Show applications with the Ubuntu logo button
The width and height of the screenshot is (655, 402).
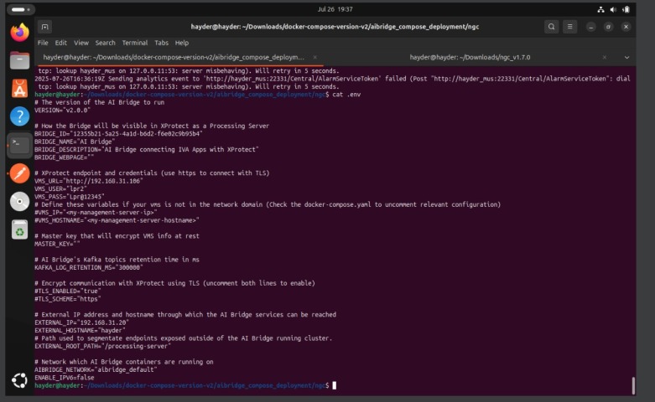[18, 381]
